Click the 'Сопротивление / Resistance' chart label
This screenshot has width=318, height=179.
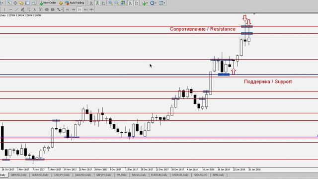click(203, 29)
